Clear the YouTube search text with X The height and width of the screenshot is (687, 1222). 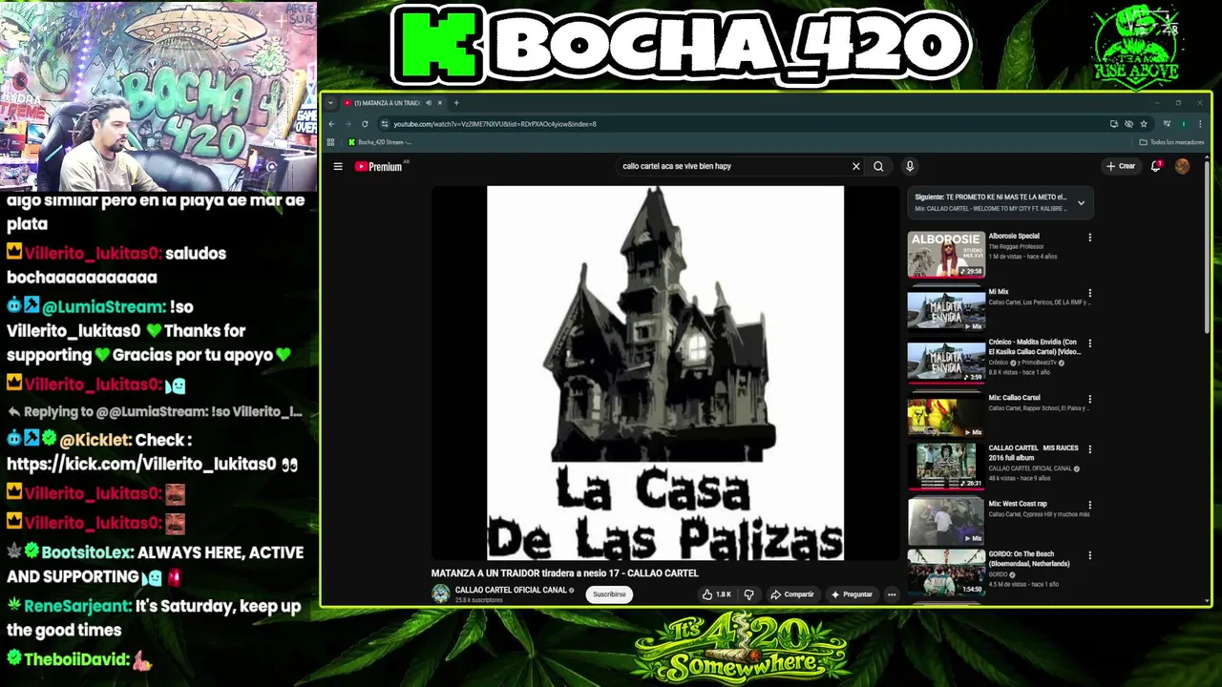[855, 166]
